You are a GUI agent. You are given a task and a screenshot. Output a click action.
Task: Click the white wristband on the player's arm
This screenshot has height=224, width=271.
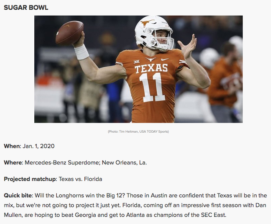coord(81,52)
